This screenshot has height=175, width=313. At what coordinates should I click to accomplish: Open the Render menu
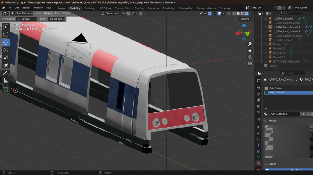tap(26, 8)
